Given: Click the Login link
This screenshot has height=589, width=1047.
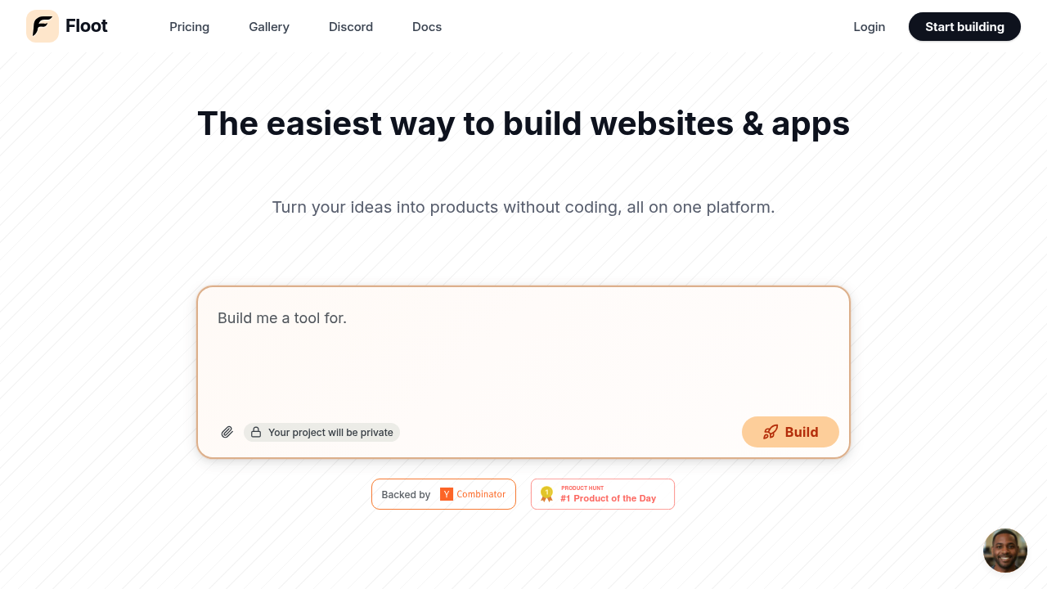Looking at the screenshot, I should (x=869, y=27).
